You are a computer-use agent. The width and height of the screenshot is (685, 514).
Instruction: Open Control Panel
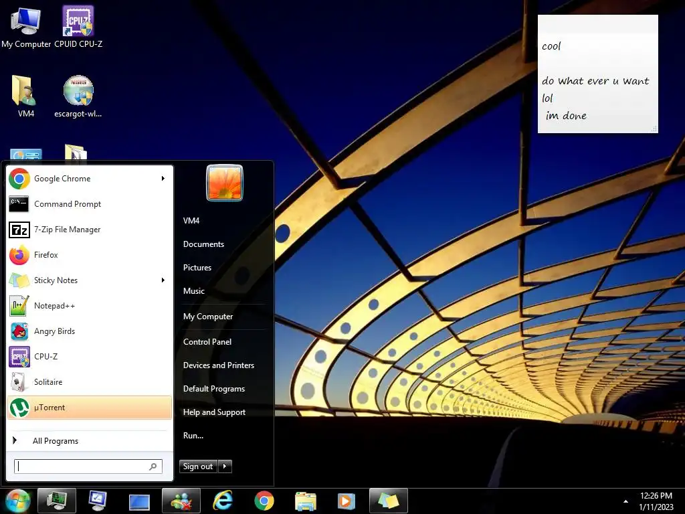tap(207, 342)
